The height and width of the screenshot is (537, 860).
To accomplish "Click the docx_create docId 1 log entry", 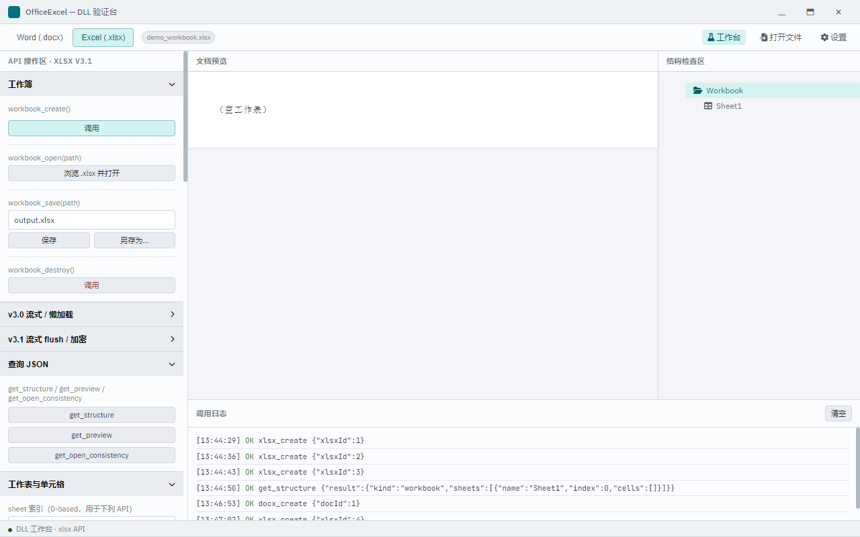I will pyautogui.click(x=521, y=503).
